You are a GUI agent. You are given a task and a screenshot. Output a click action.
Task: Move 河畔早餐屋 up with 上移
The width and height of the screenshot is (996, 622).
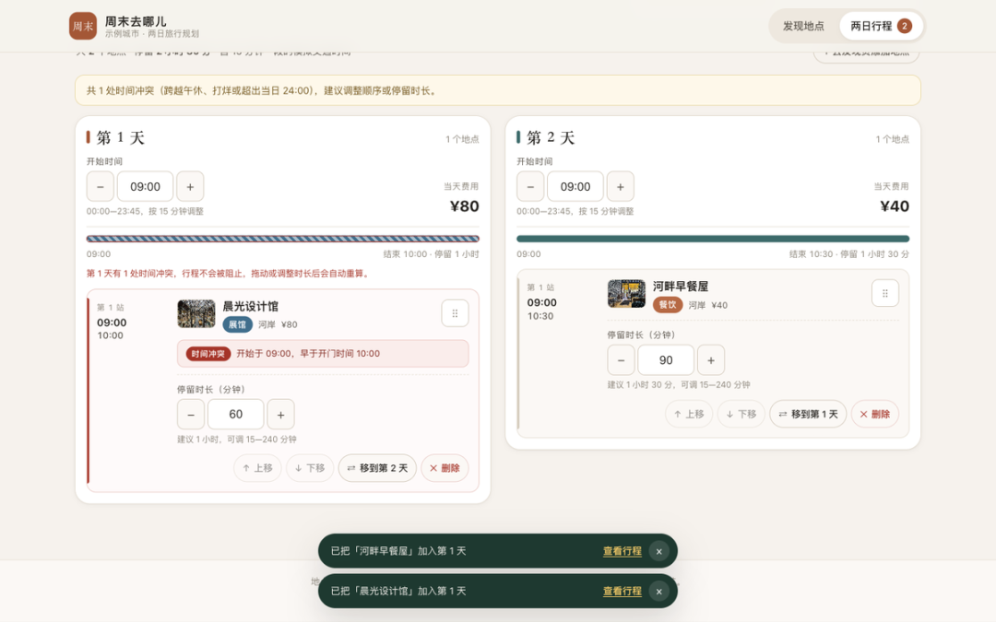(x=689, y=415)
